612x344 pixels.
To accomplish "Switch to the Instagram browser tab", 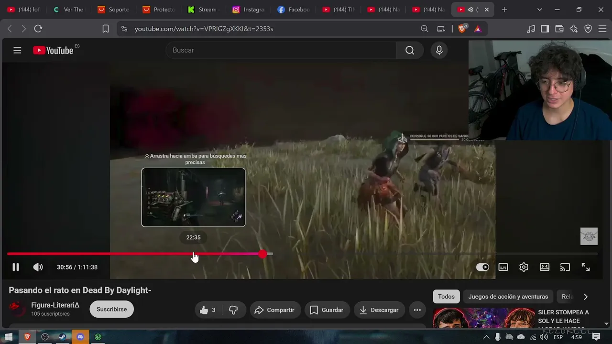I will click(248, 10).
